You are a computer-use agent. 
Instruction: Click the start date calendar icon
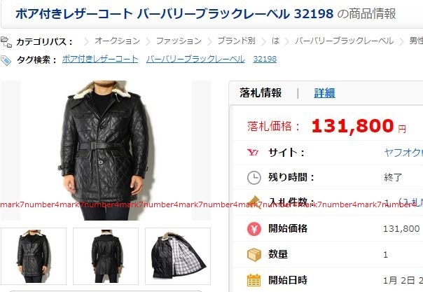[x=254, y=280]
